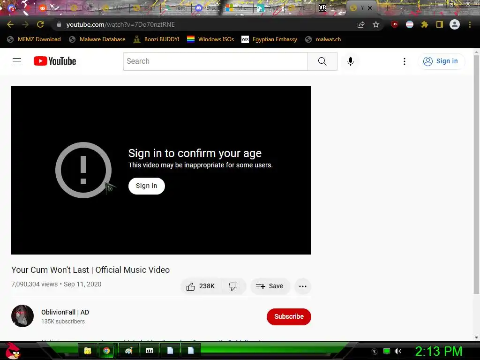Viewport: 480px width, 360px height.
Task: Click the youtube.com address bar URL
Action: tap(120, 24)
